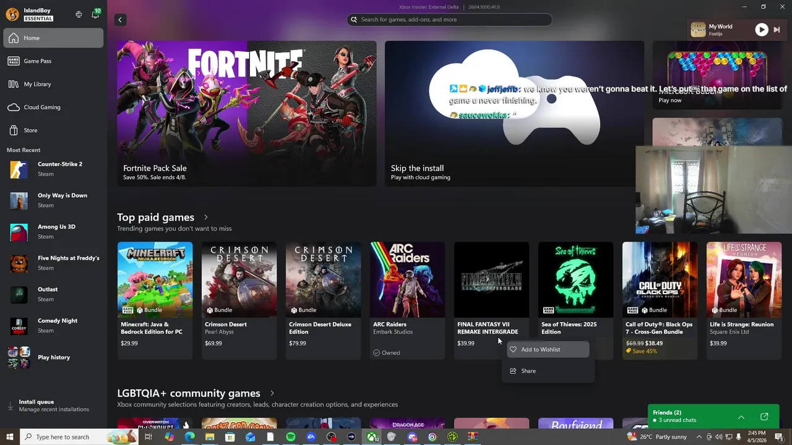Image resolution: width=792 pixels, height=445 pixels.
Task: Open the Windows Start button
Action: [9, 437]
